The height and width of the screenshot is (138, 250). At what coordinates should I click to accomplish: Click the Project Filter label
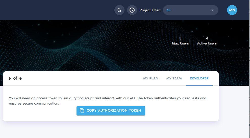150,10
